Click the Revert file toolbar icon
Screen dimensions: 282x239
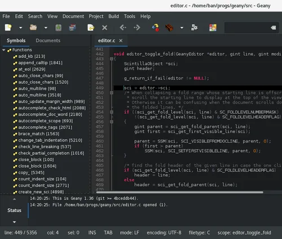91,28
